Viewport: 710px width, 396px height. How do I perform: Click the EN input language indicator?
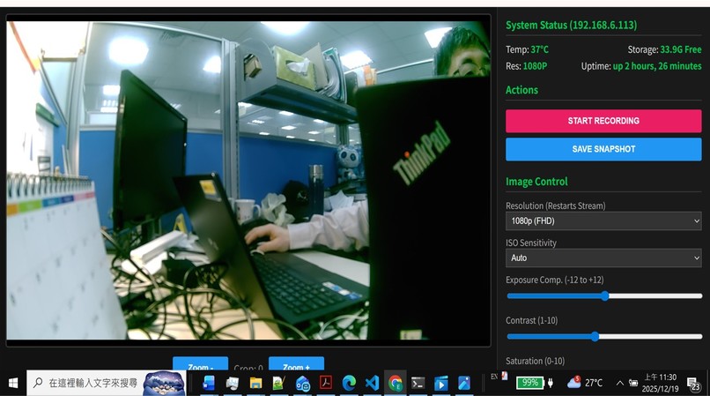[494, 377]
